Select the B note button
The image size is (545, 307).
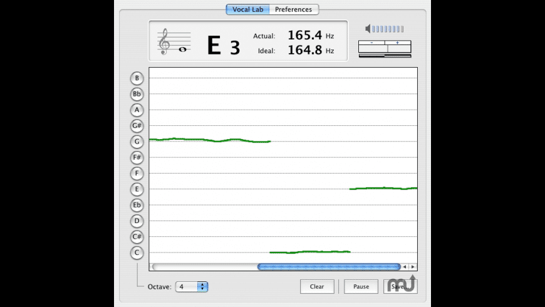(137, 78)
